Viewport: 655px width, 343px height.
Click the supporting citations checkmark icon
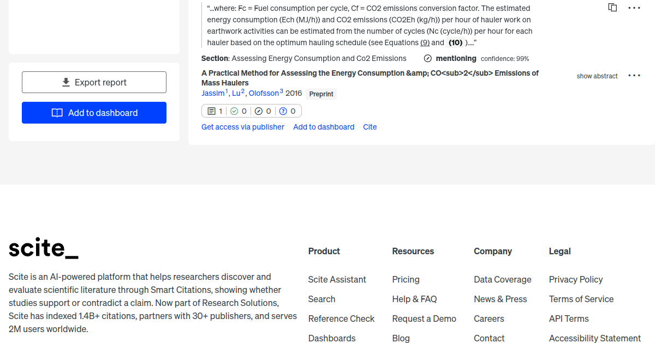(234, 111)
